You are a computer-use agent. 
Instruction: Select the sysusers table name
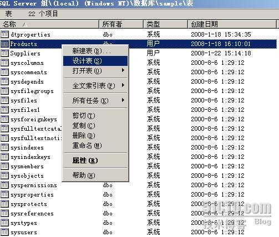[x=24, y=233]
